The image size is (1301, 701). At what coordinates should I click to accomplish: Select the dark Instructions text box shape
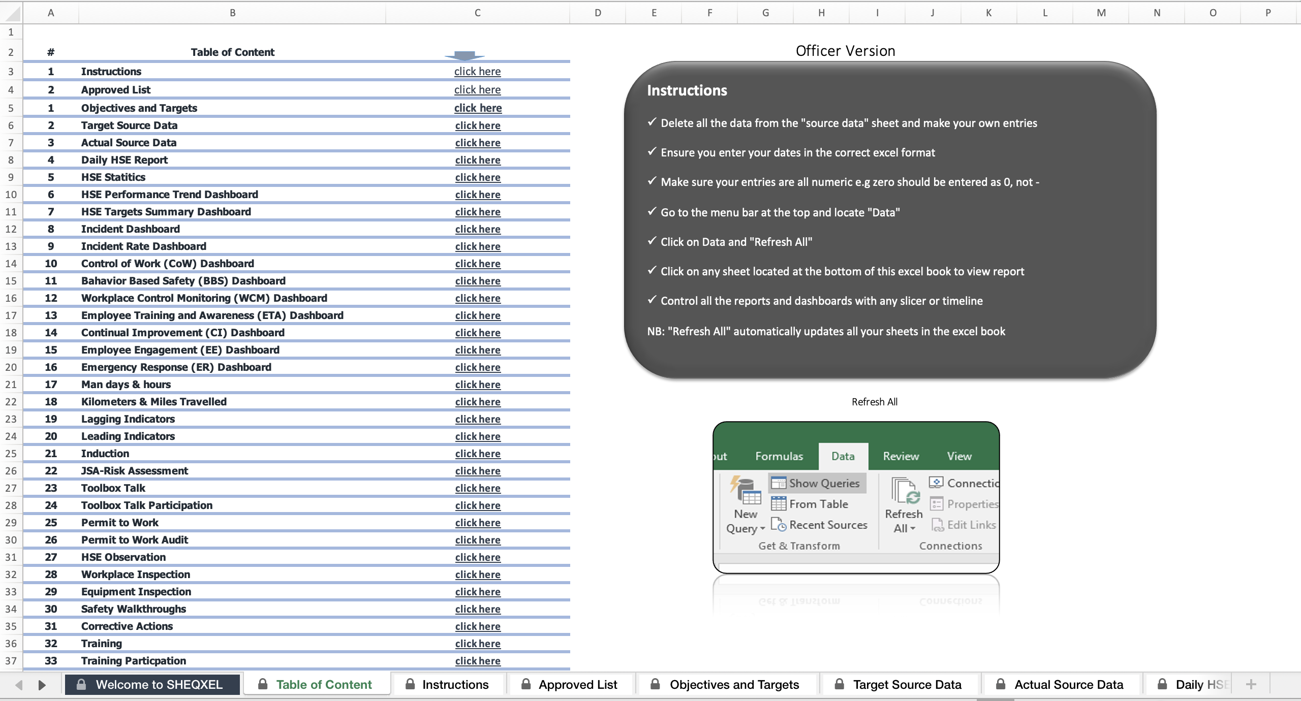click(890, 220)
